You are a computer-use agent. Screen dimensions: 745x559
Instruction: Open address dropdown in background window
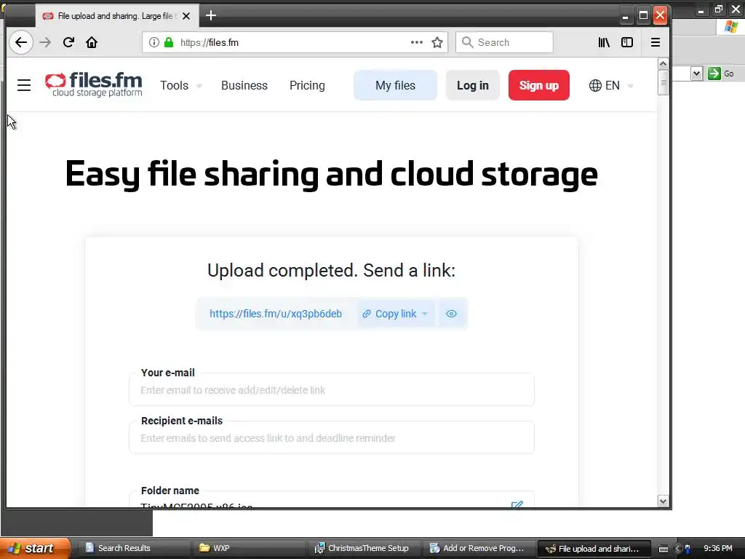click(x=696, y=74)
